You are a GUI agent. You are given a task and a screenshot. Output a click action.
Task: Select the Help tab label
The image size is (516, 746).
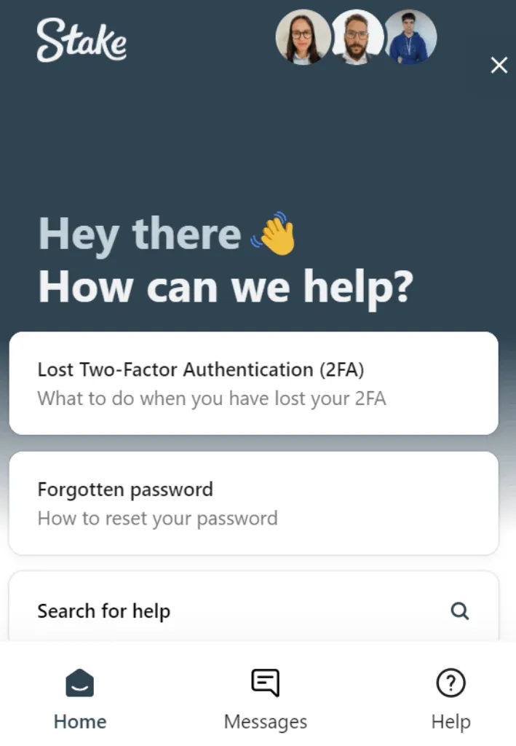click(450, 722)
